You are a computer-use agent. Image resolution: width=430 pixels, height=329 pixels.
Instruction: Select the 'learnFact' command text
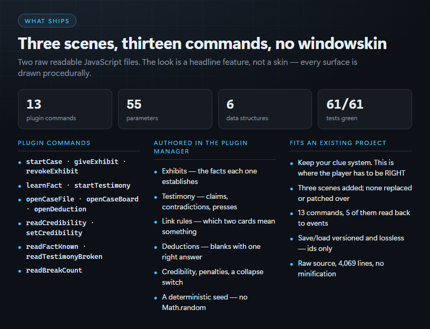click(44, 186)
